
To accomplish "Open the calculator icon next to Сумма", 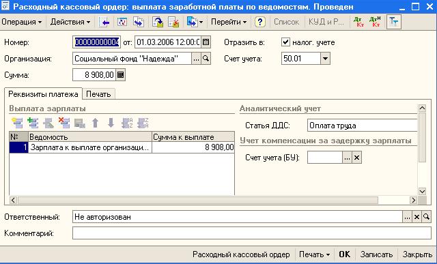I will pos(121,75).
